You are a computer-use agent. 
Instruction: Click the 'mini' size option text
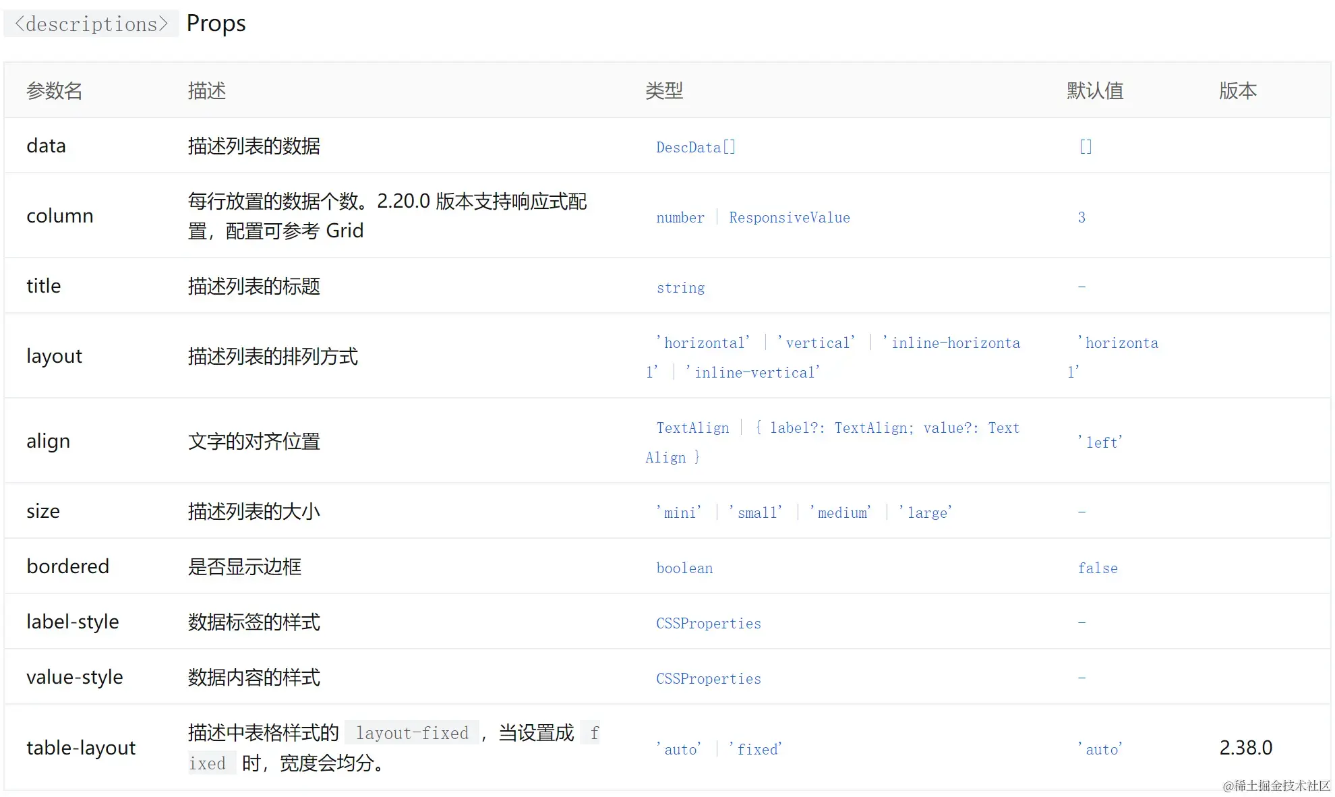[x=678, y=512]
